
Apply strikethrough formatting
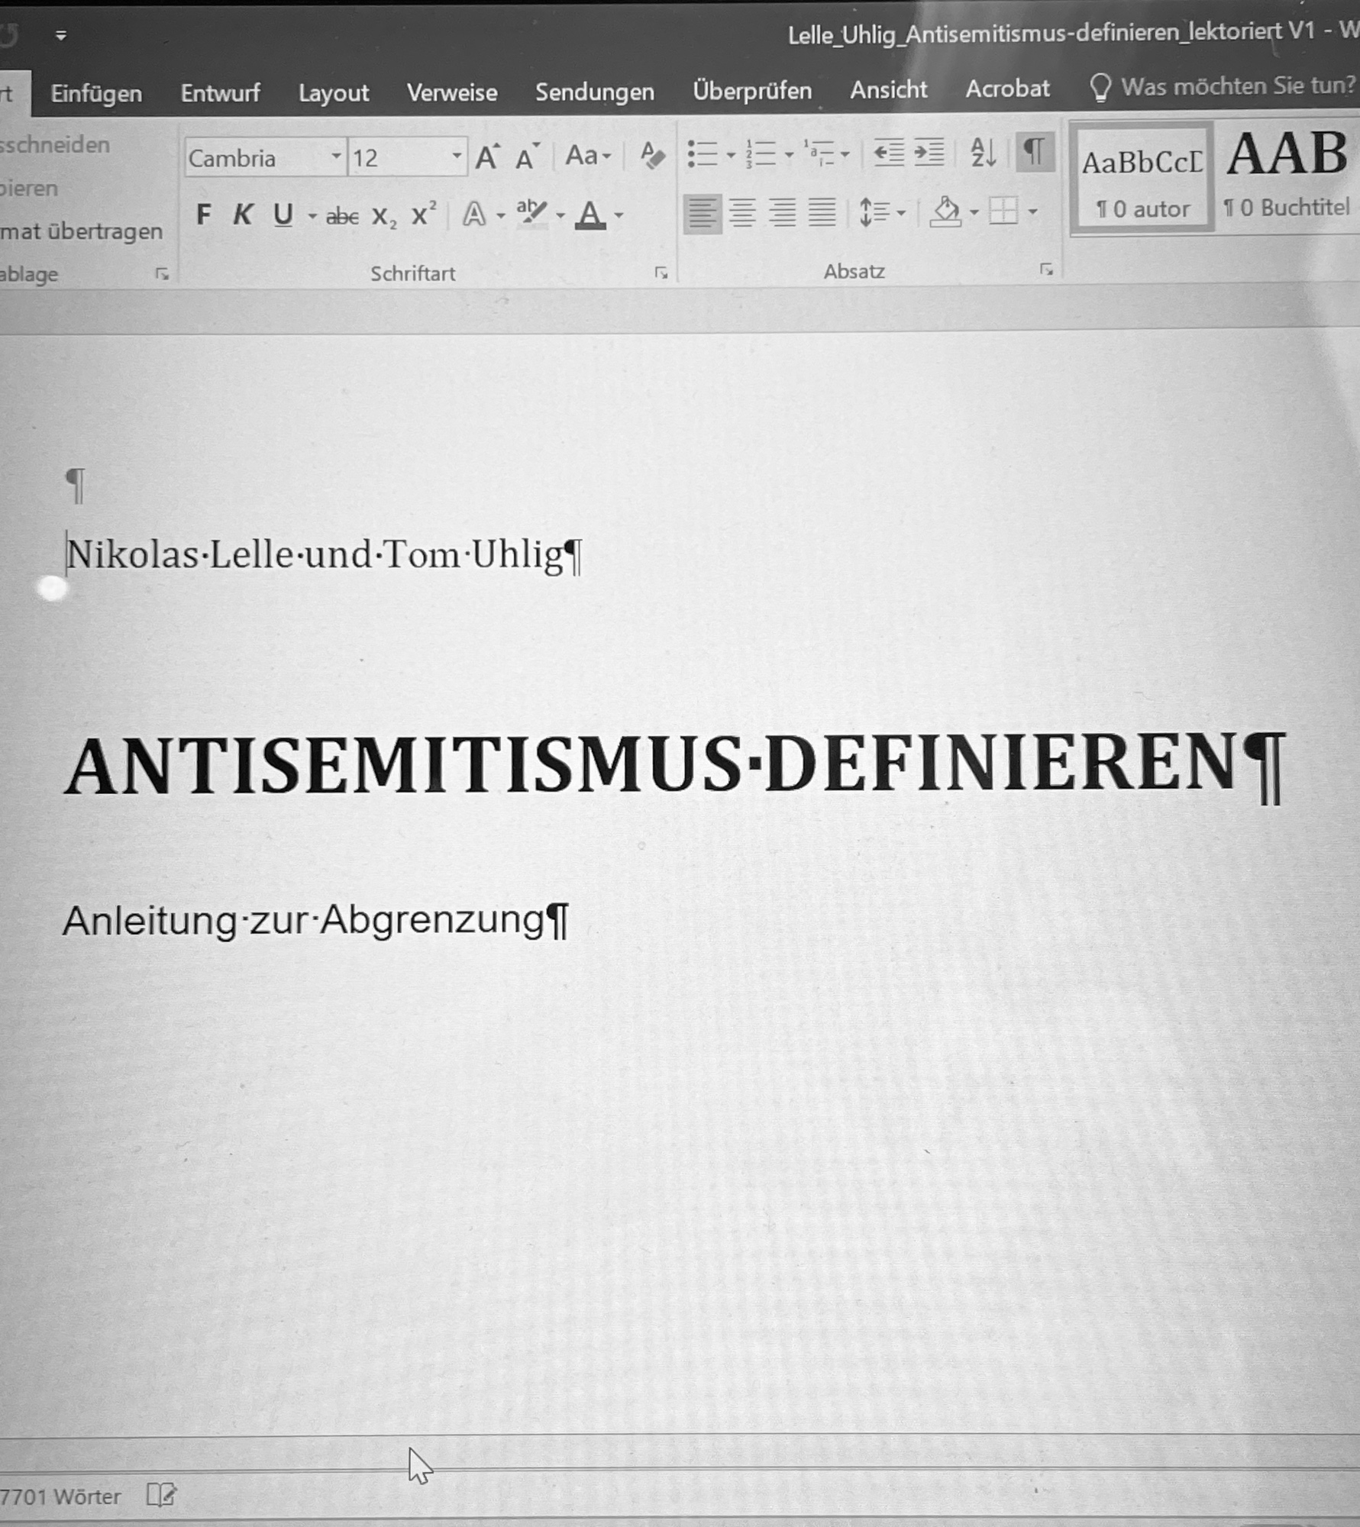point(341,217)
